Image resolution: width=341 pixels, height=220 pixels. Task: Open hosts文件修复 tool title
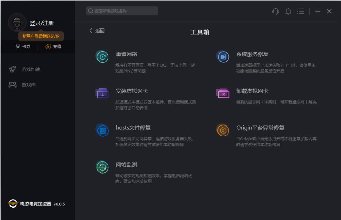coord(133,128)
